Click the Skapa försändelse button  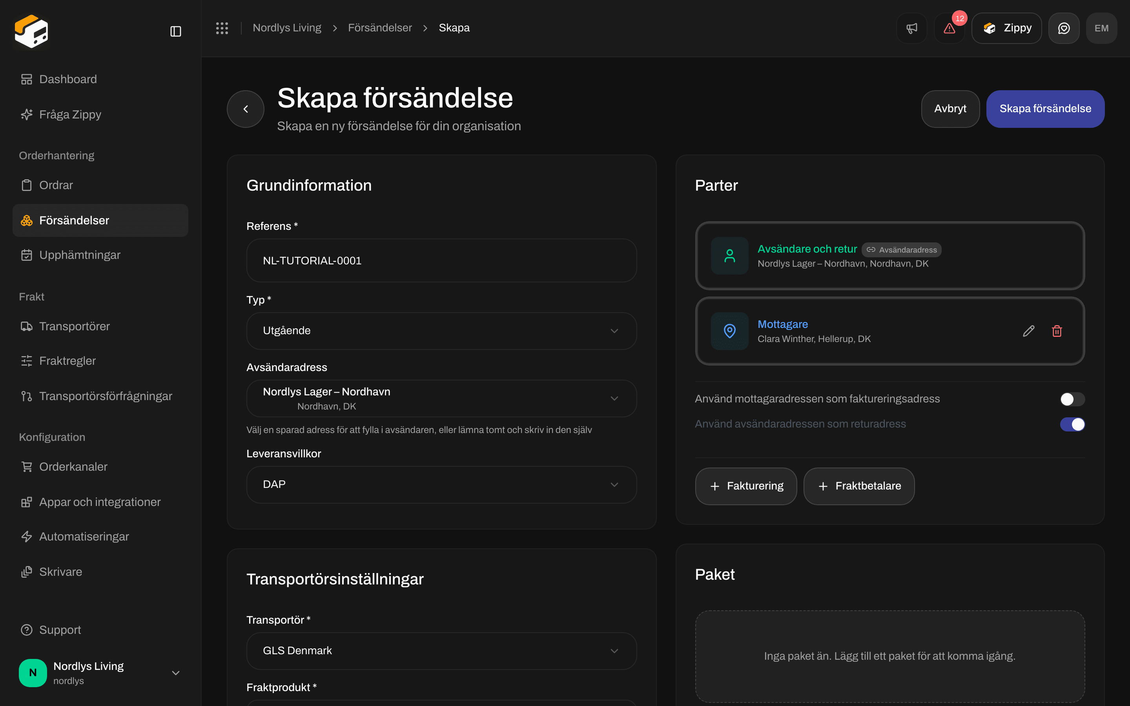point(1045,109)
